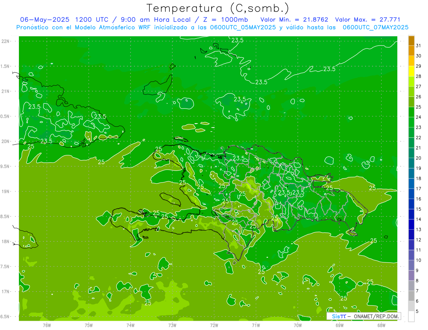Click the "17N" latitude axis label
The width and height of the screenshot is (428, 330).
[5, 292]
